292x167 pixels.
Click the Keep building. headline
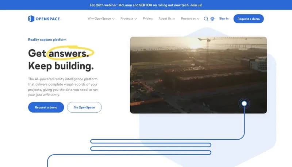[61, 66]
